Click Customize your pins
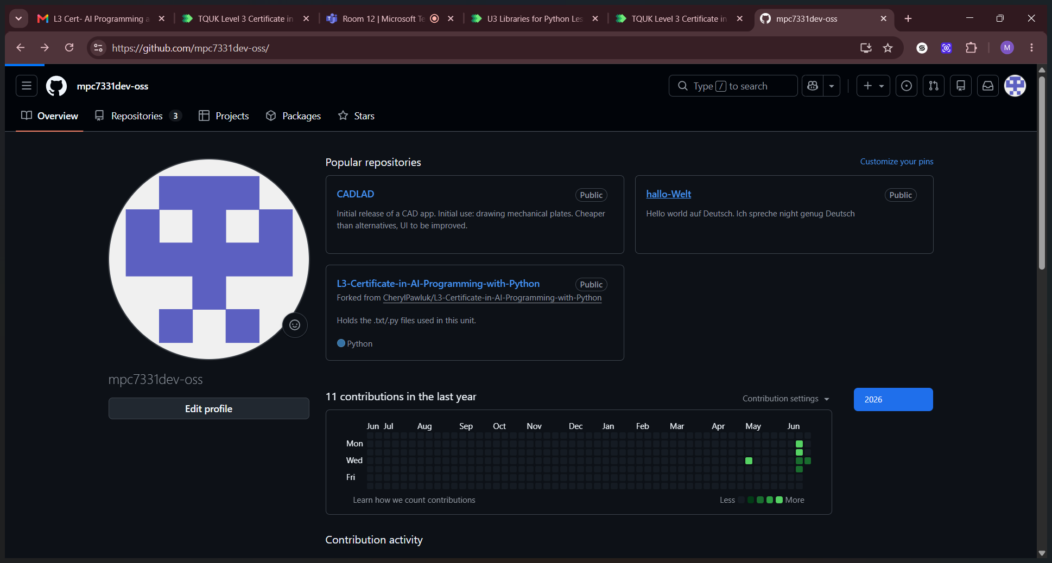This screenshot has width=1052, height=563. [x=897, y=162]
